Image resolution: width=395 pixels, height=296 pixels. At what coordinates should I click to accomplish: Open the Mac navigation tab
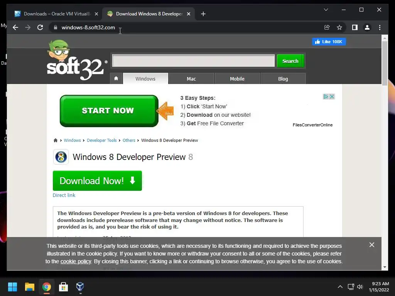(x=191, y=79)
